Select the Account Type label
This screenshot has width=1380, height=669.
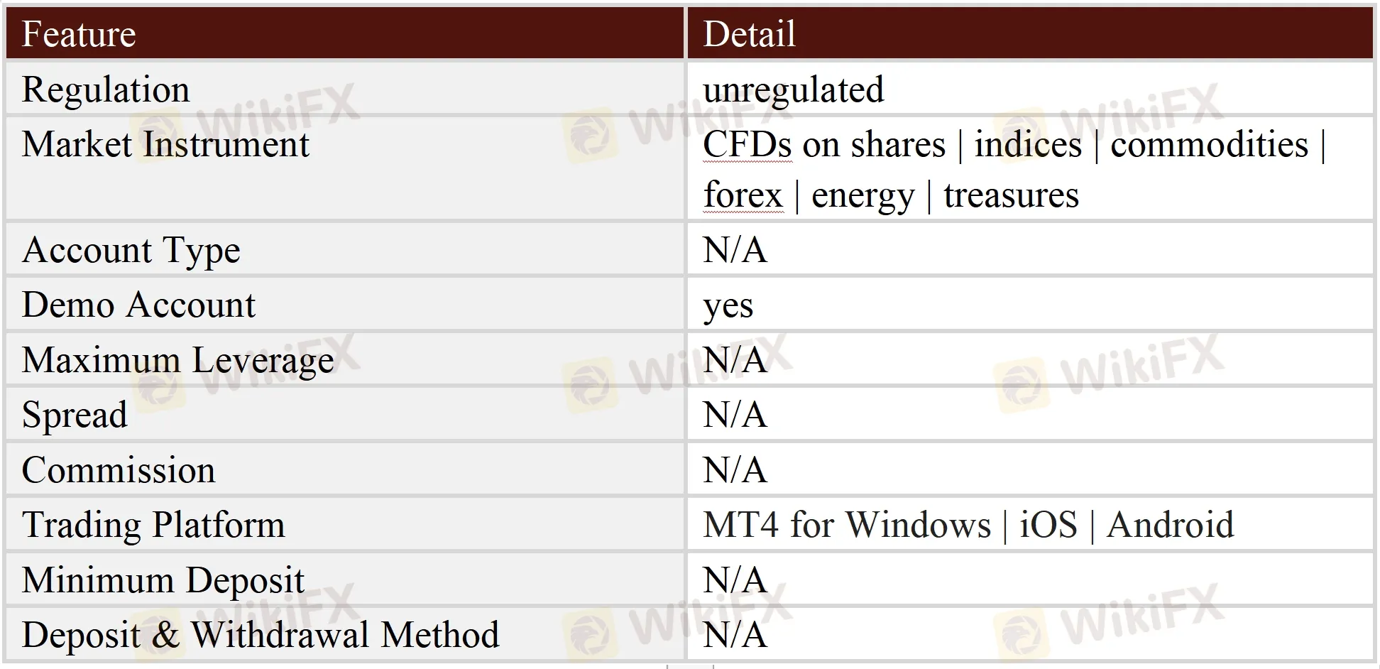[x=131, y=250]
